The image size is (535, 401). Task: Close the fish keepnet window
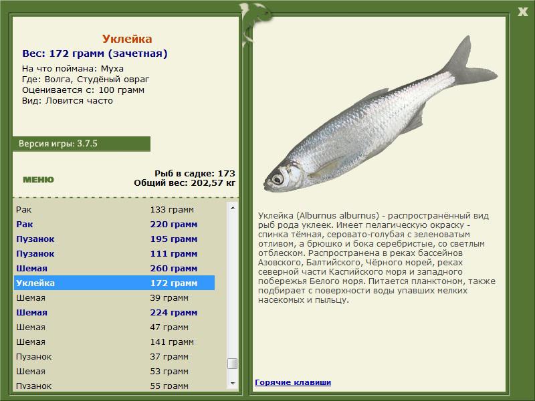click(522, 12)
